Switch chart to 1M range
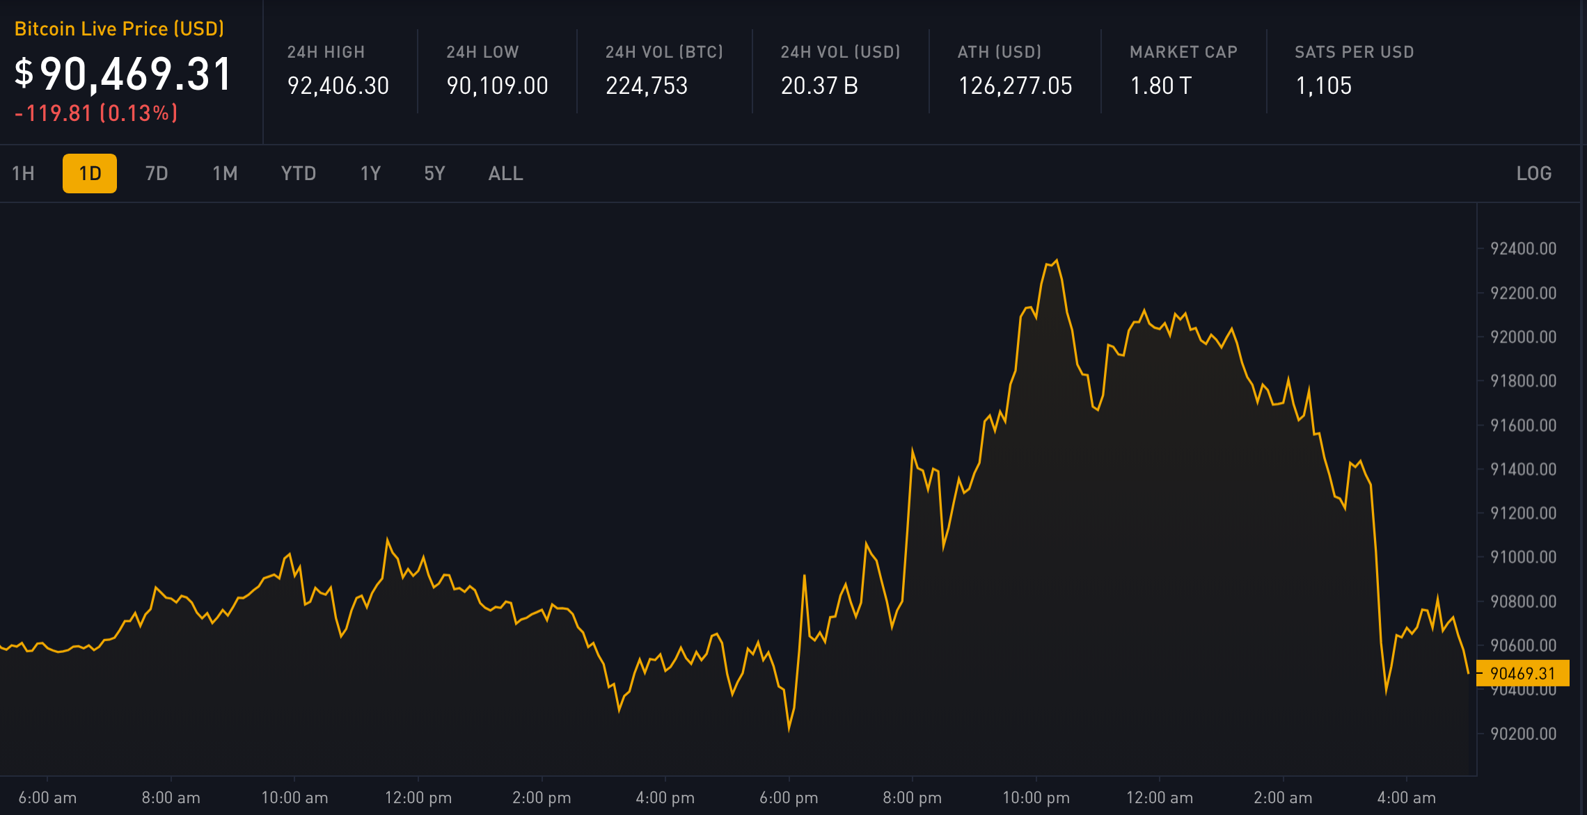The image size is (1587, 815). [x=225, y=173]
